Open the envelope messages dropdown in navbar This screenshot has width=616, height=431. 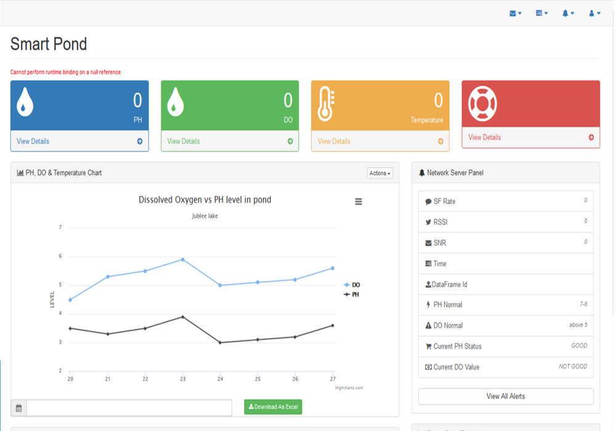coord(515,13)
